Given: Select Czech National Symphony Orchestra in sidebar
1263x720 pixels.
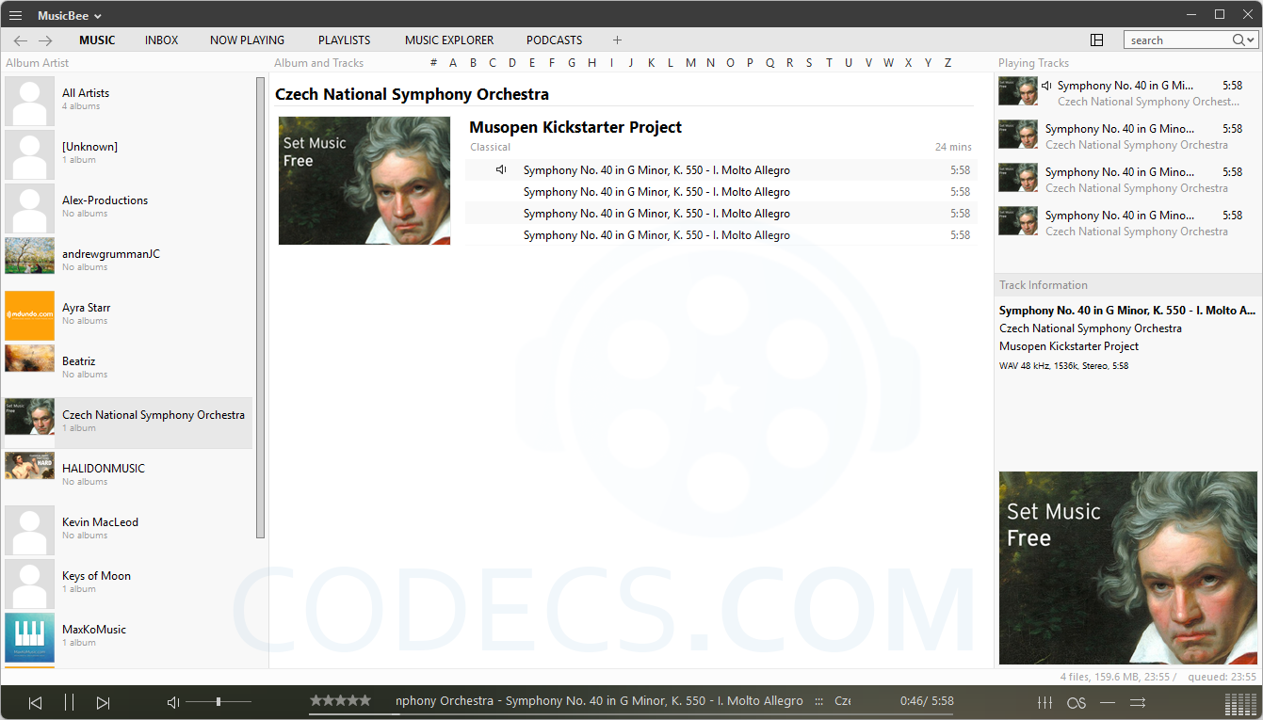Looking at the screenshot, I should (x=128, y=422).
